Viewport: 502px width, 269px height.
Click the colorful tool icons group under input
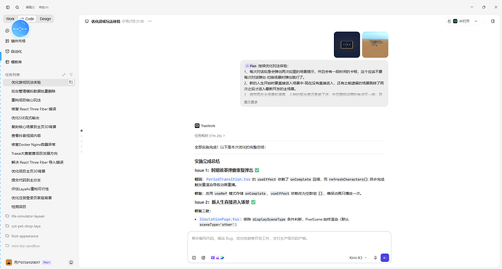pos(218,258)
